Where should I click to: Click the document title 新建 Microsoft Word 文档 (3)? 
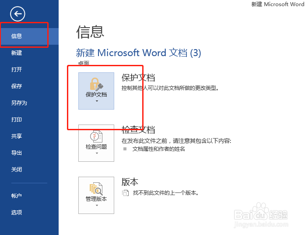[138, 53]
